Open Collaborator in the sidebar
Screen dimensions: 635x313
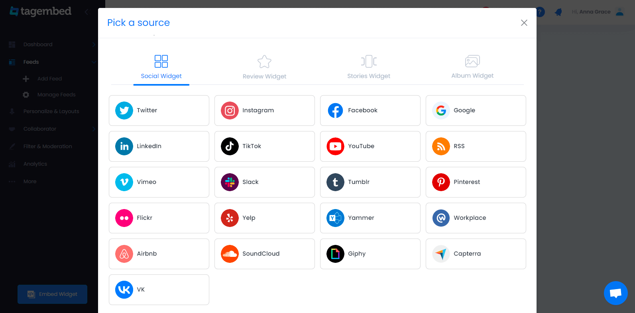(40, 129)
